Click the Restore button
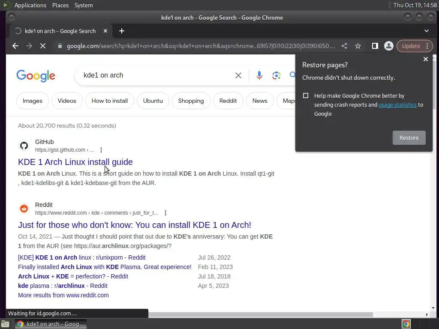 pos(409,138)
